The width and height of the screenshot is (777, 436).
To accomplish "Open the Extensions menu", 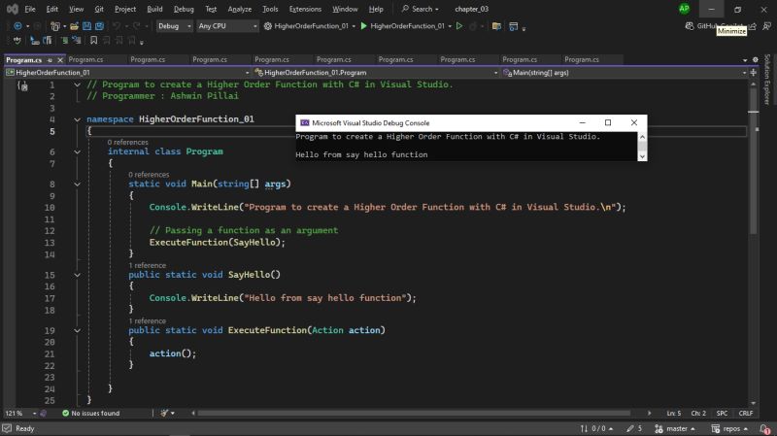I will (305, 9).
